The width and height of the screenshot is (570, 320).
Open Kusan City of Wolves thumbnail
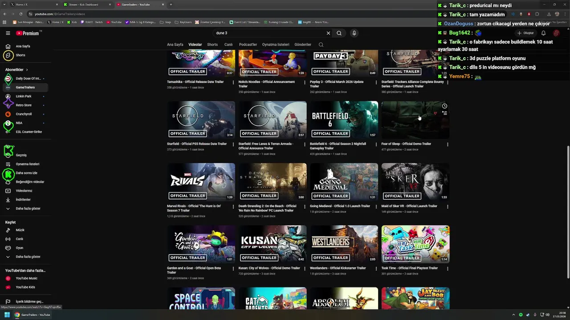(x=273, y=244)
